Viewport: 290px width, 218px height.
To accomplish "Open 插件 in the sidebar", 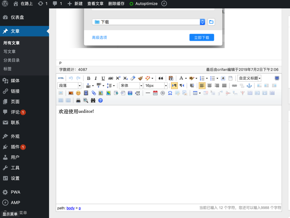I will (x=24, y=147).
